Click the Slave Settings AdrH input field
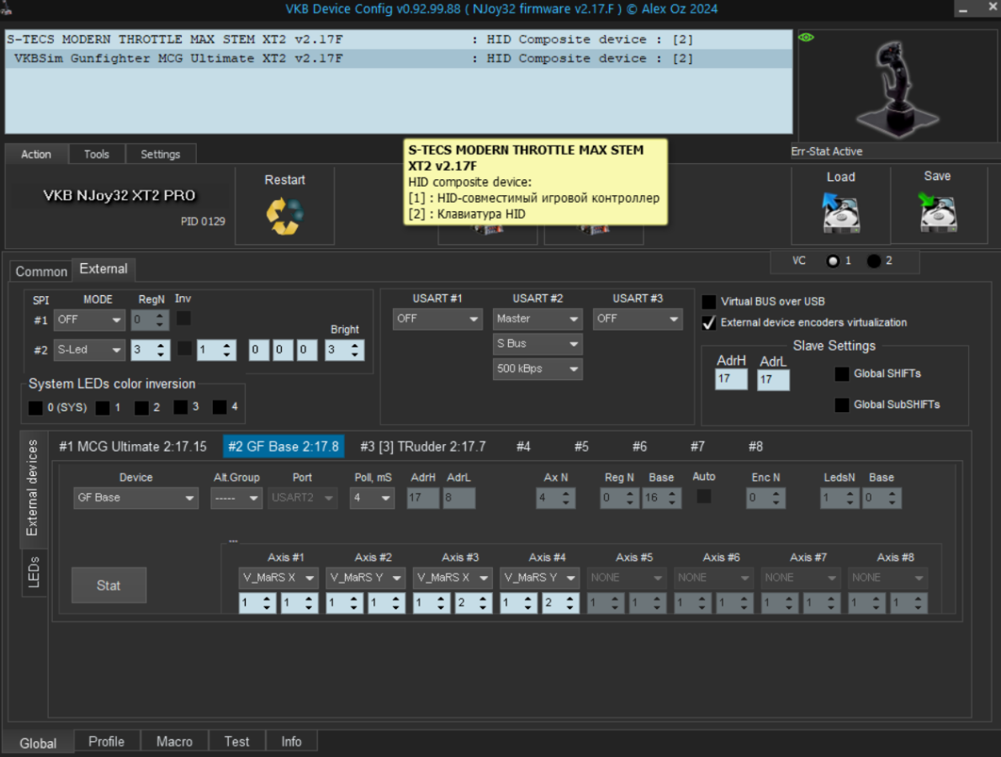Screen dimensions: 1001x757 pyautogui.click(x=731, y=380)
